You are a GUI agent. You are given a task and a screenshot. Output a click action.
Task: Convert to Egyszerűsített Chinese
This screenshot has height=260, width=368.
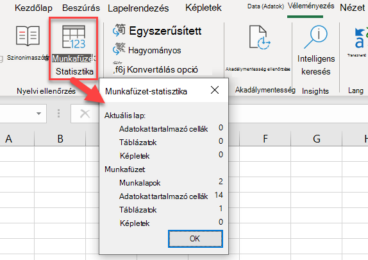click(x=157, y=31)
